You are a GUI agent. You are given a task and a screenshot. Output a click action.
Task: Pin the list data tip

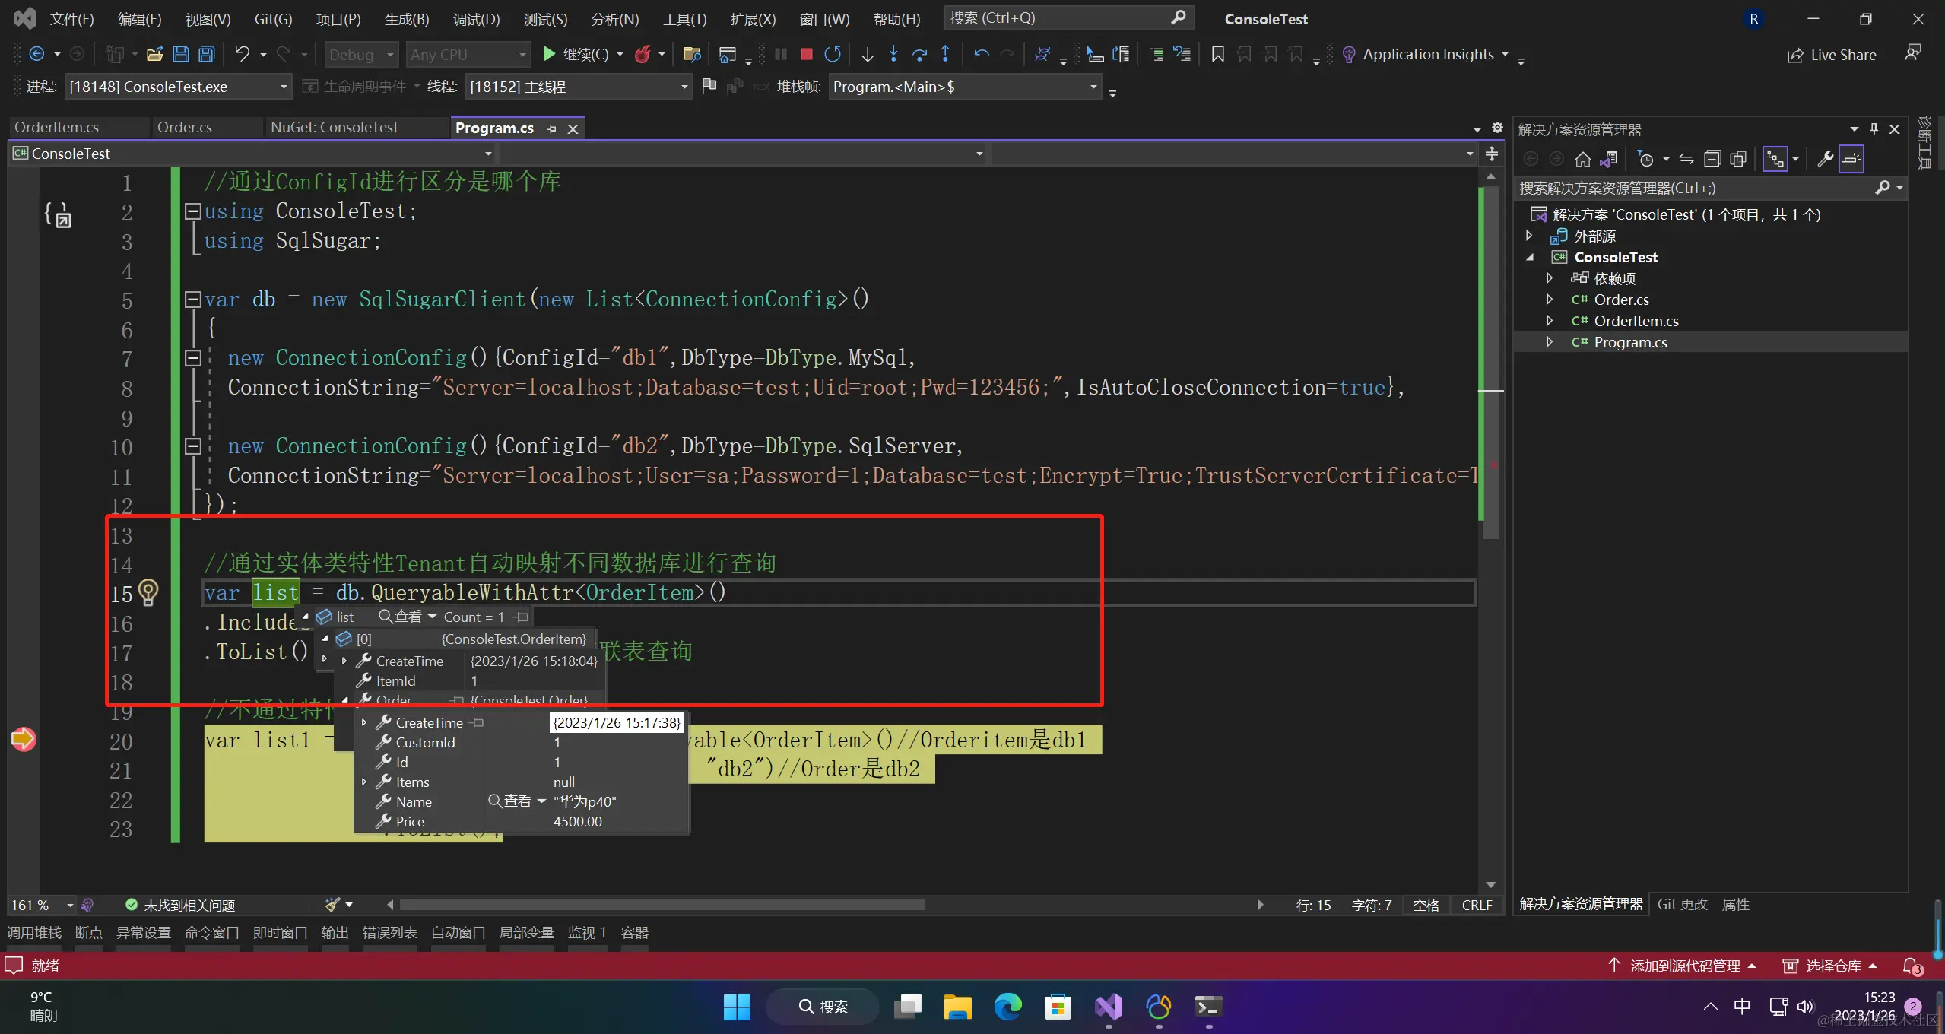pos(522,617)
